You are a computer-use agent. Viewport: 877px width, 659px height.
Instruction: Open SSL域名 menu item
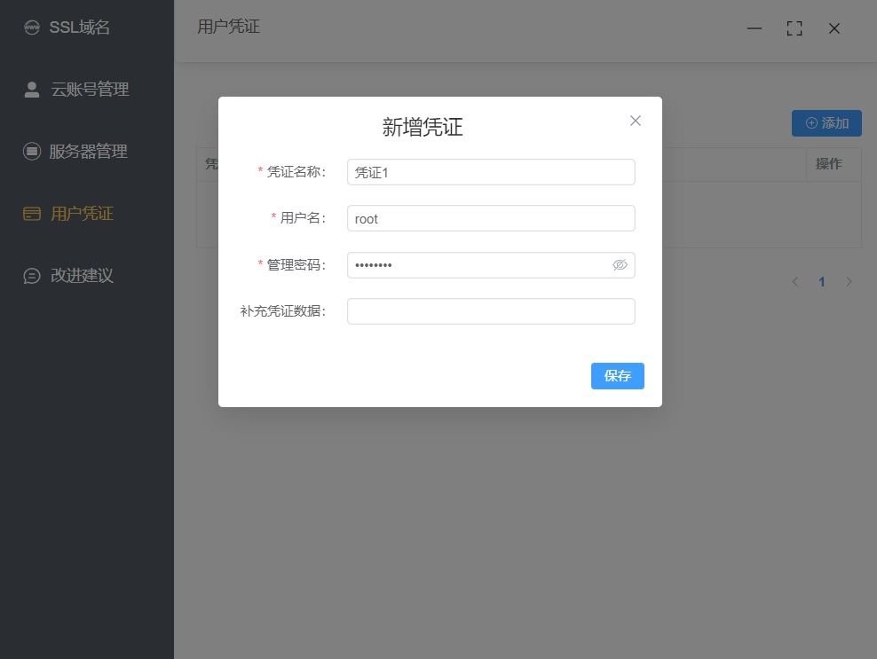point(80,27)
